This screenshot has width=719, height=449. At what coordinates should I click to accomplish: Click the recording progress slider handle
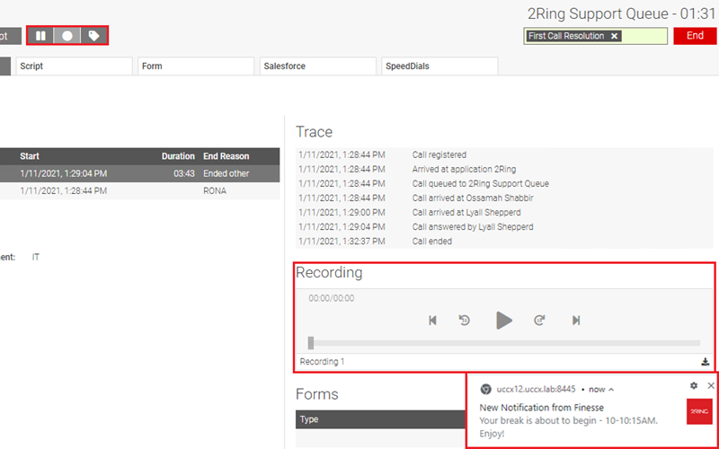[x=311, y=343]
